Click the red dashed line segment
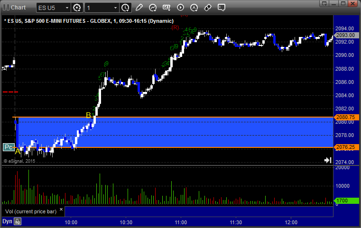This screenshot has height=228, width=361. [10, 92]
